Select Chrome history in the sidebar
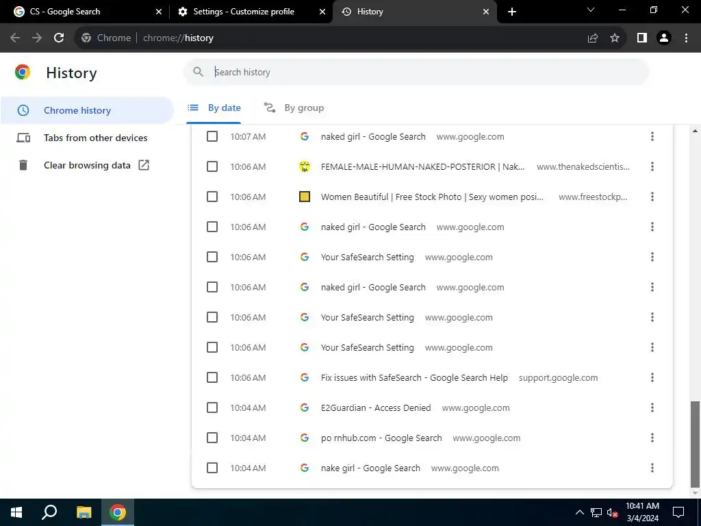701x526 pixels. tap(87, 110)
